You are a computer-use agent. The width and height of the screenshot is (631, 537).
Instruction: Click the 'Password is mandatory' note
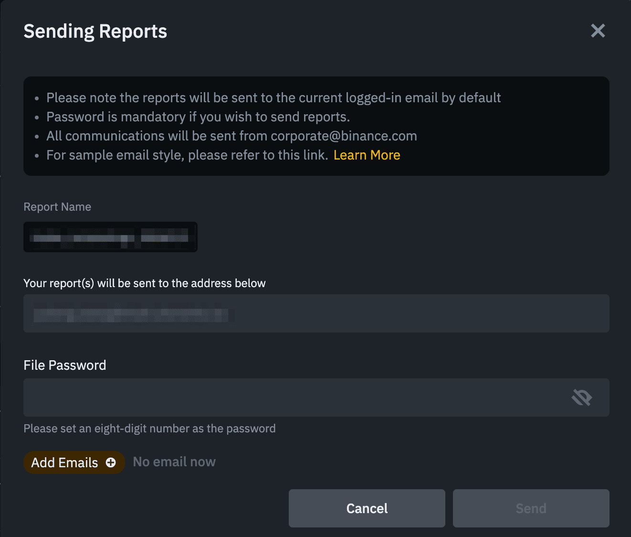198,117
